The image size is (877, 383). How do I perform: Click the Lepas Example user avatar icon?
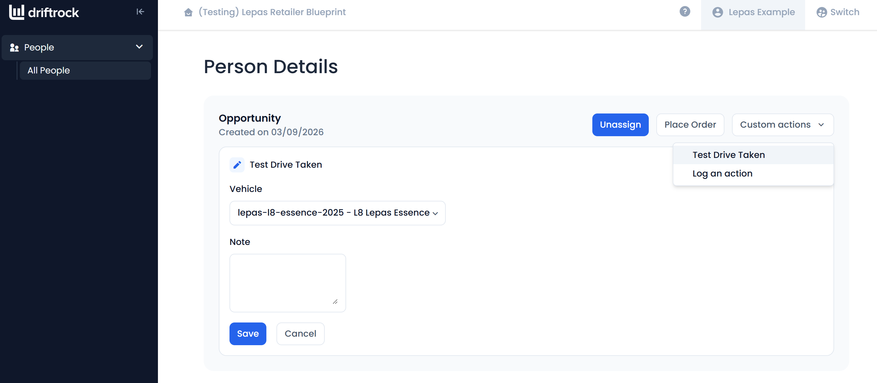[717, 12]
